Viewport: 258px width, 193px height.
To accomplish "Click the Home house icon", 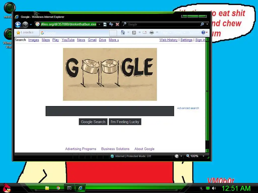I will click(x=123, y=32).
